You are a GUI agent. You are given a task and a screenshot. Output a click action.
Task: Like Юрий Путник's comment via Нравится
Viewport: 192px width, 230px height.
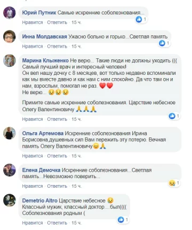click(33, 22)
